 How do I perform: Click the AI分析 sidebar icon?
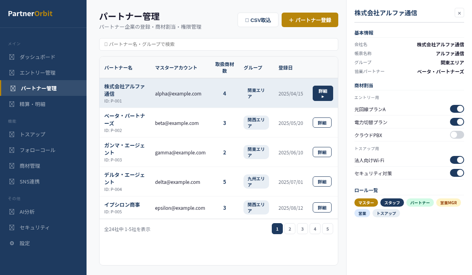12,212
